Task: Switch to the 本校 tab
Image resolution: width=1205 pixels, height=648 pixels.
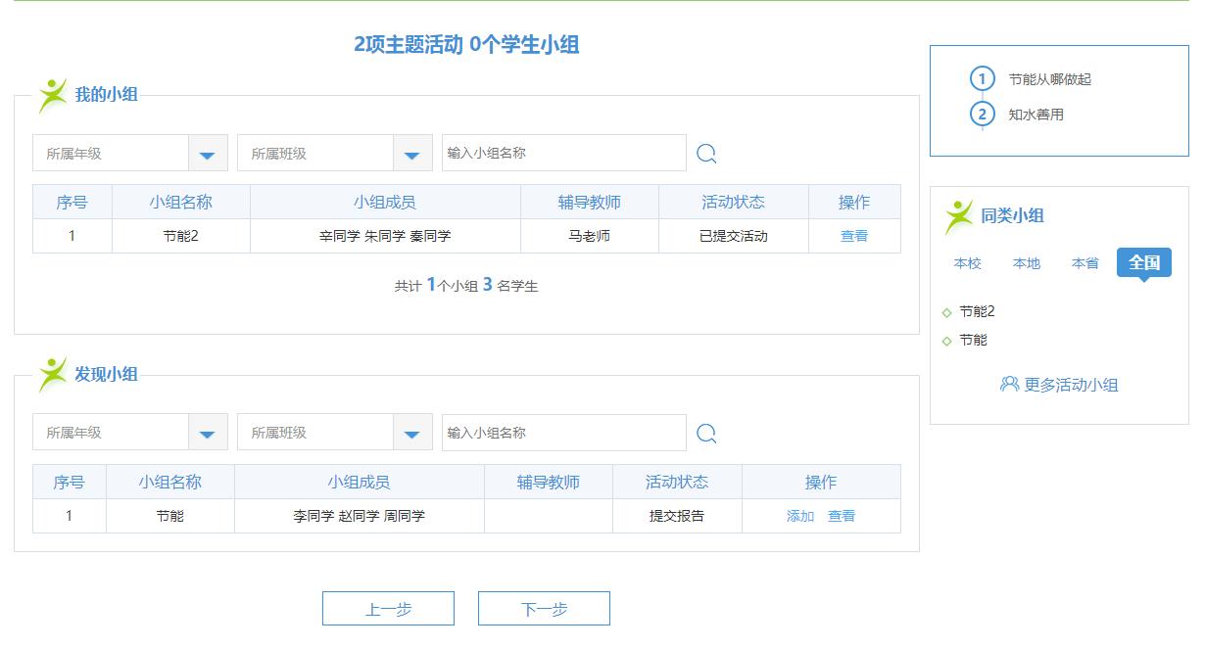Action: pos(968,263)
